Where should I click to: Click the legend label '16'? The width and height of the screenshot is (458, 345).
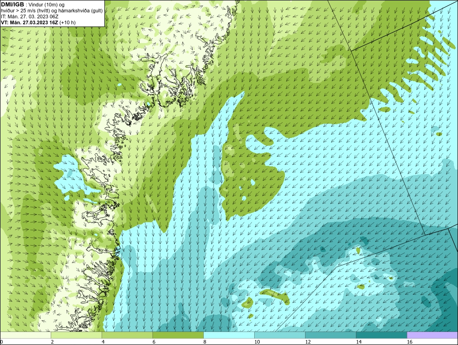pyautogui.click(x=409, y=342)
